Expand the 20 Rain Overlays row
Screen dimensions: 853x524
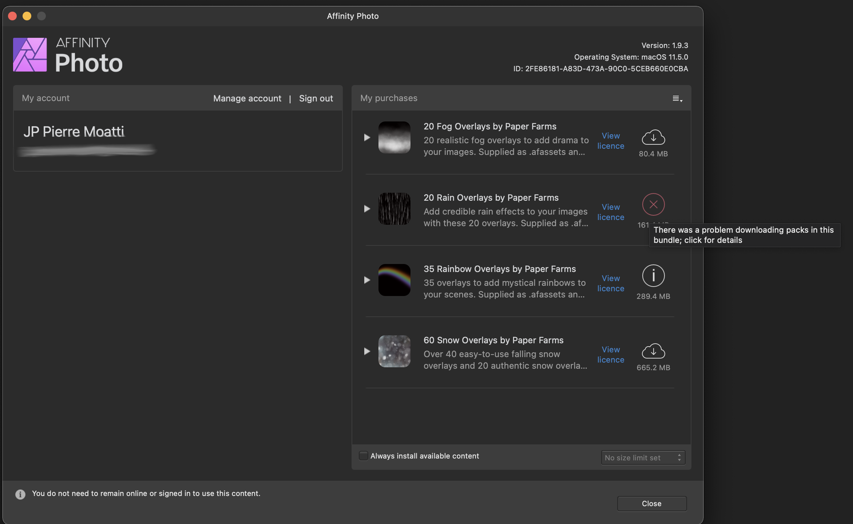click(x=367, y=209)
